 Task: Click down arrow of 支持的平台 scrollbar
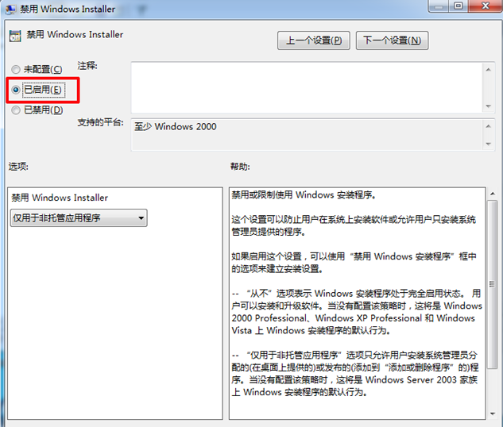487,142
